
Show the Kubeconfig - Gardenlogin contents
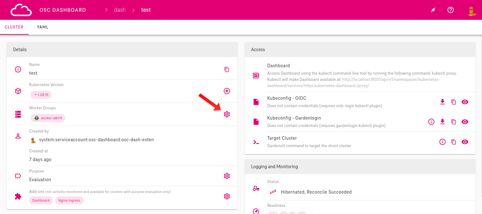tap(465, 122)
